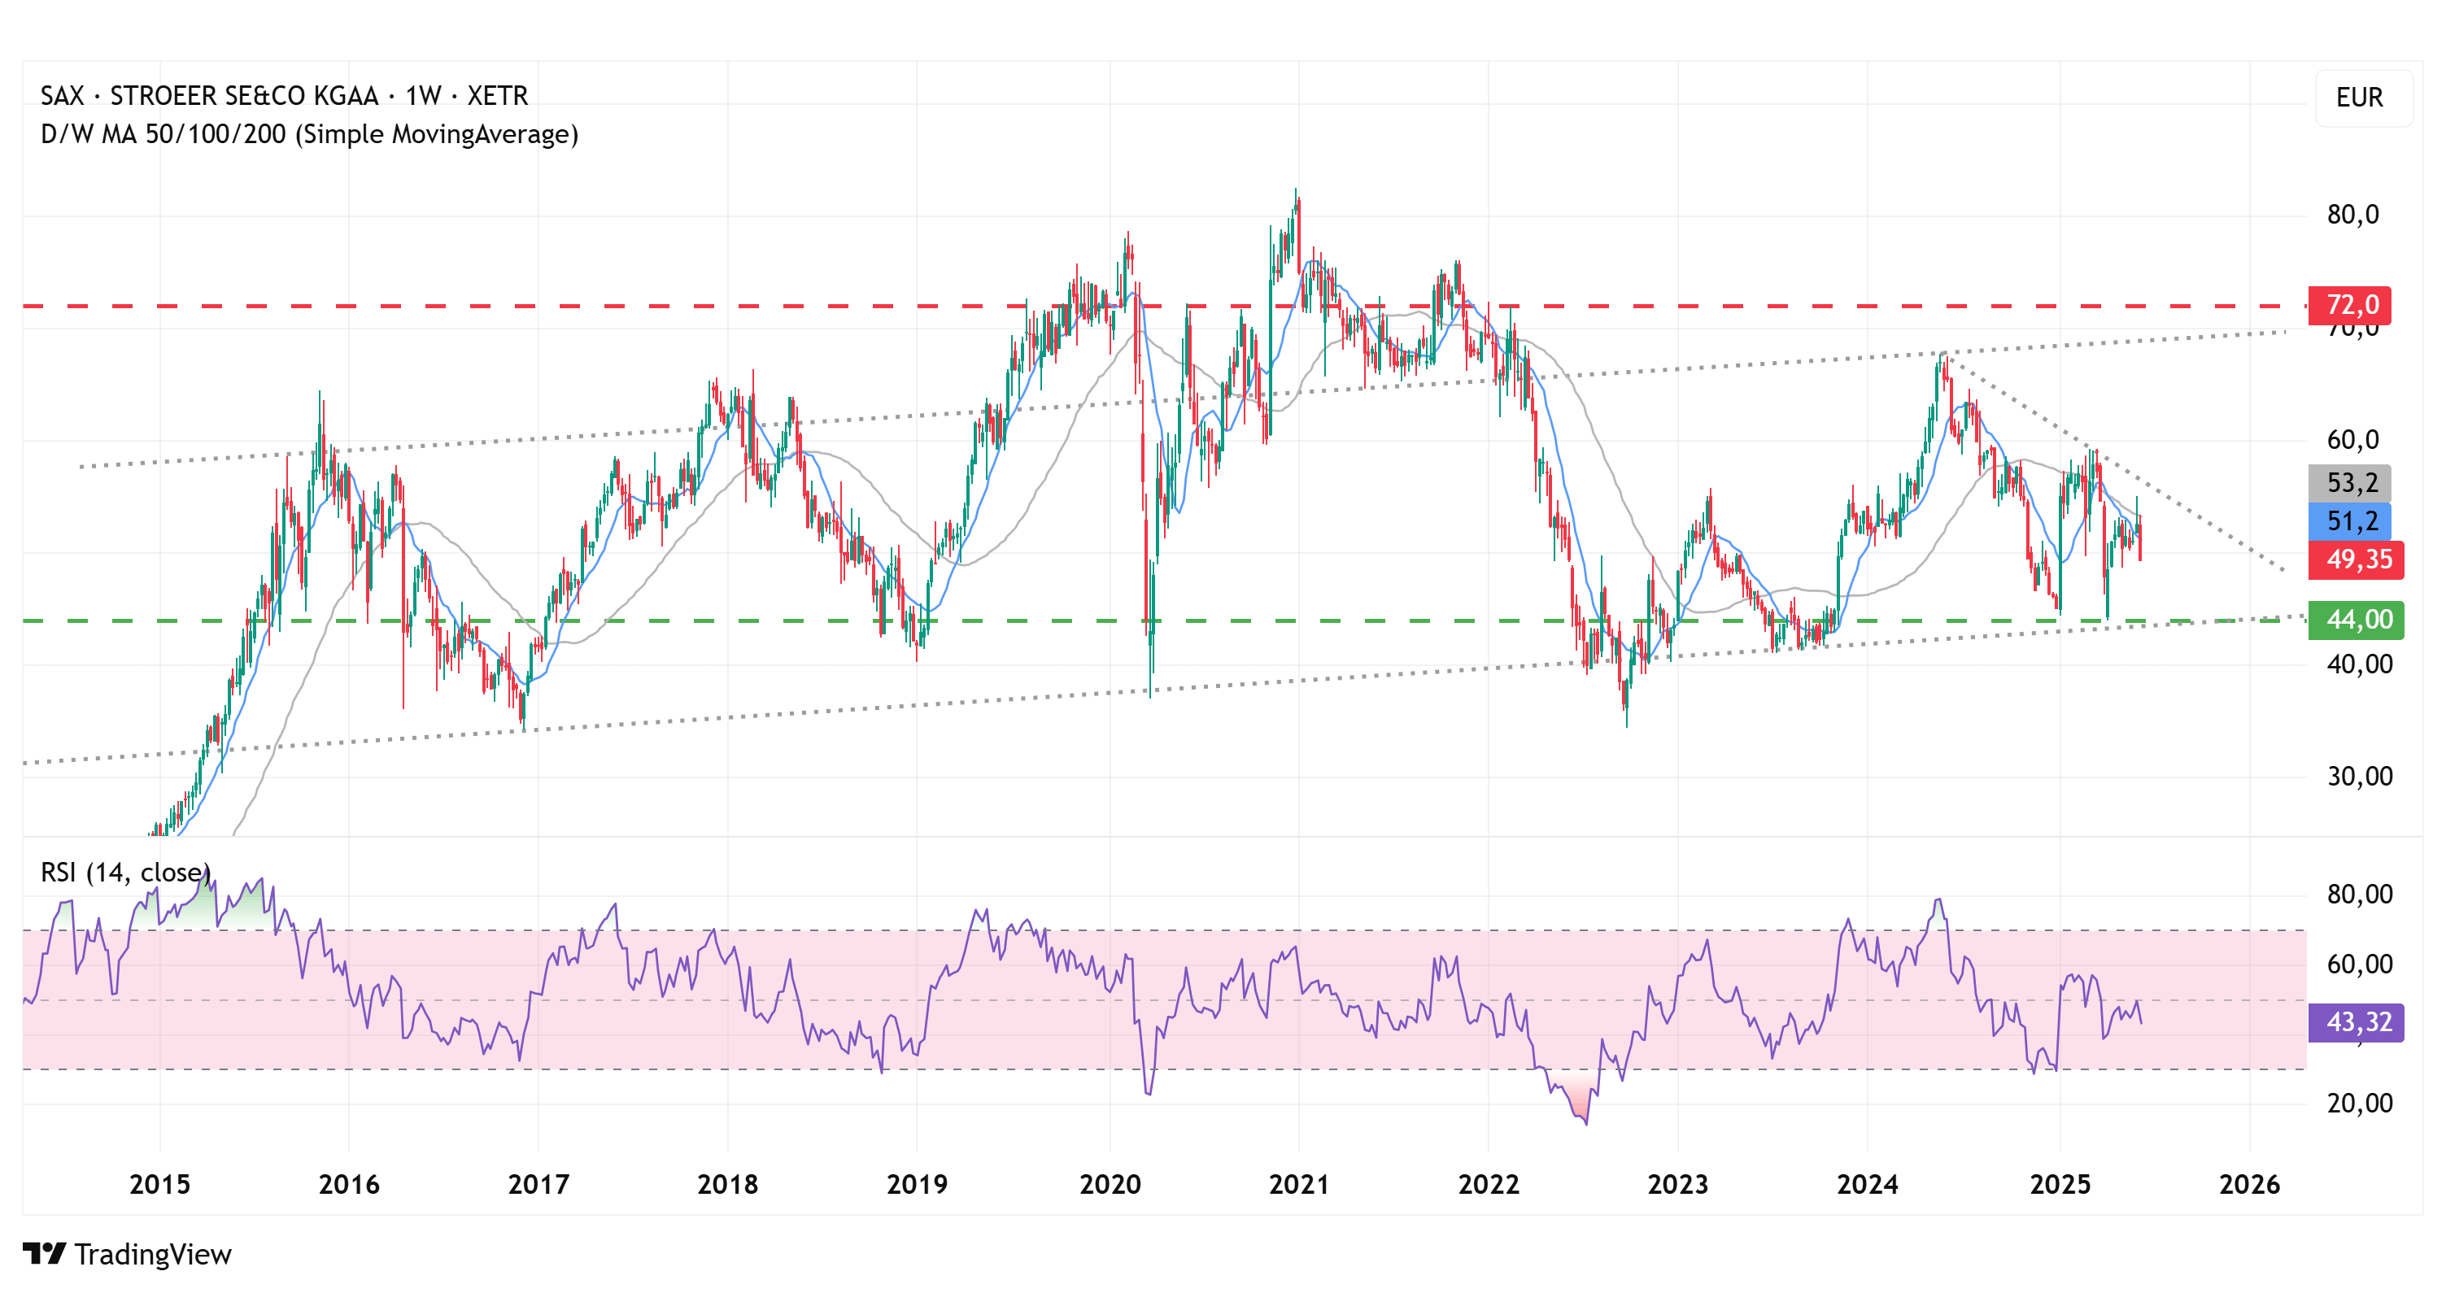Click the 2023 label on the time axis
The image size is (2446, 1293).
pyautogui.click(x=1678, y=1185)
